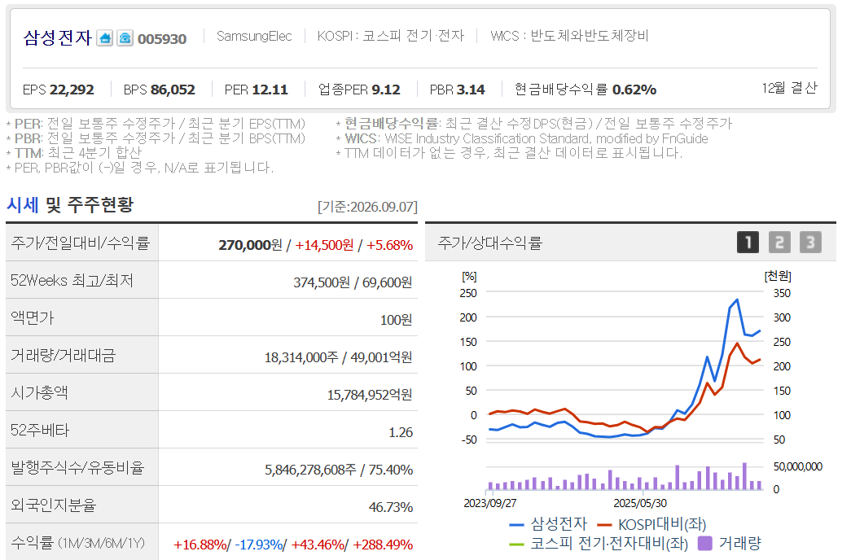Click the 12월 결산 label

click(x=789, y=88)
